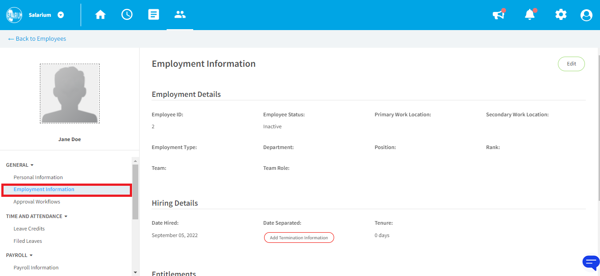
Task: Open the Employees people icon
Action: click(180, 15)
